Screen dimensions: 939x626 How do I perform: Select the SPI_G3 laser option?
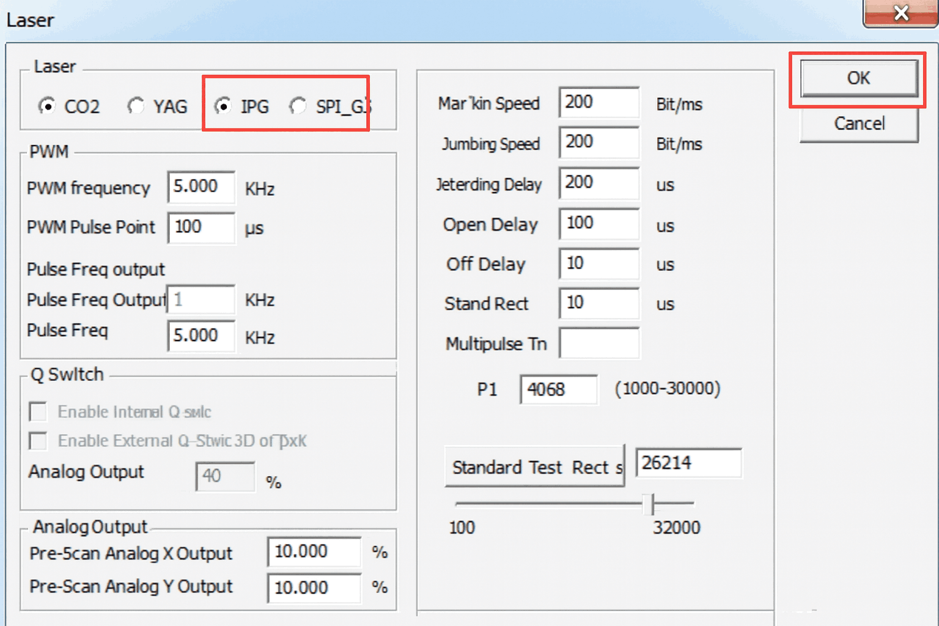[298, 106]
